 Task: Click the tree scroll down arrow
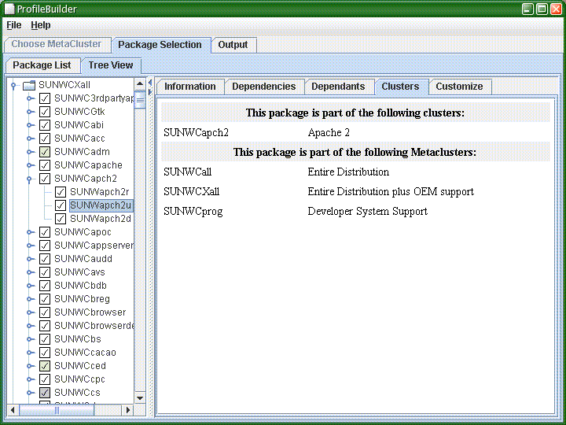tap(140, 398)
